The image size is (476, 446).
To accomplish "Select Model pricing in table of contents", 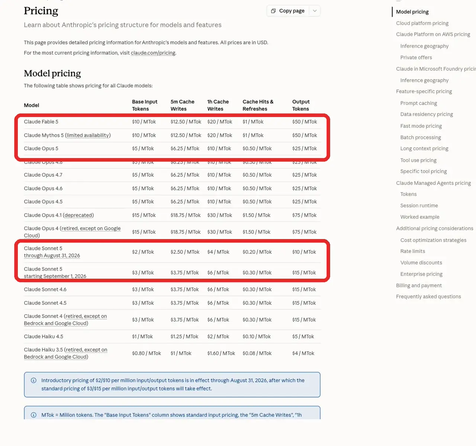I will click(412, 12).
